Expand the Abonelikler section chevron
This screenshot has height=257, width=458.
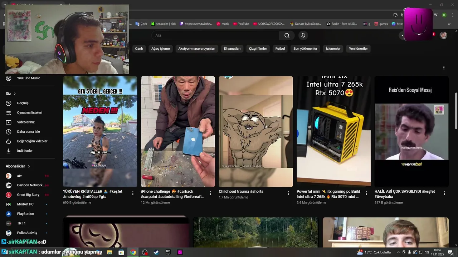click(x=29, y=166)
